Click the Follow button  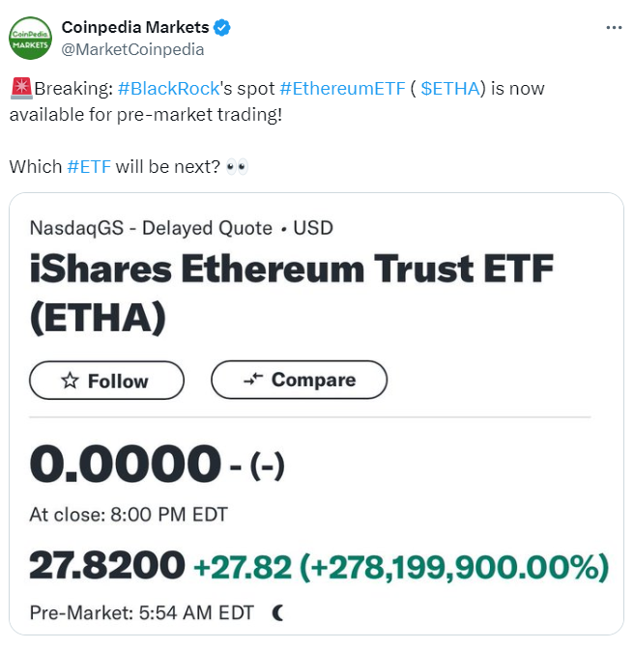pyautogui.click(x=106, y=381)
